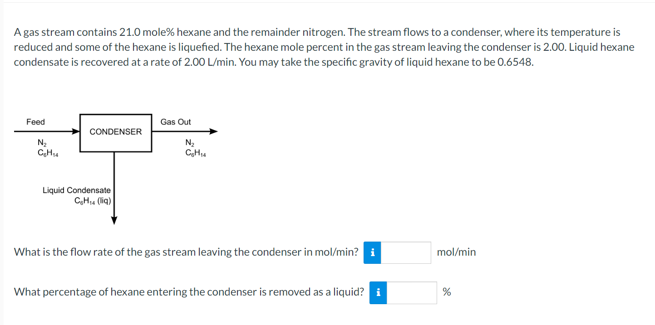
Task: Click the percentage removed question text
Action: pos(188,292)
